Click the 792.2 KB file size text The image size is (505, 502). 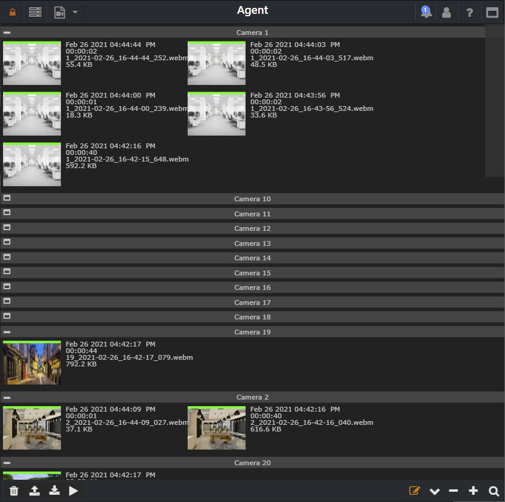point(81,364)
